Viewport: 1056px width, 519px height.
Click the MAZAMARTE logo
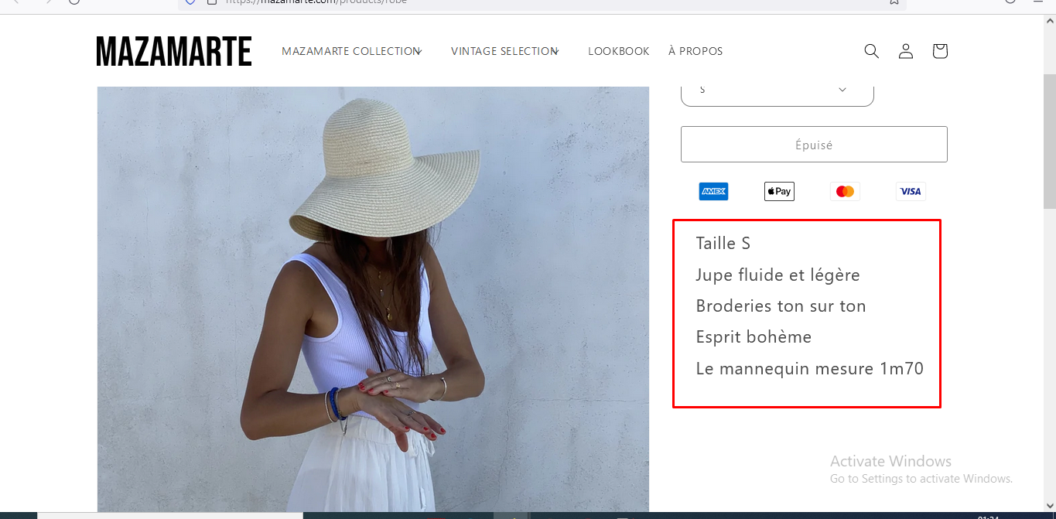(174, 51)
